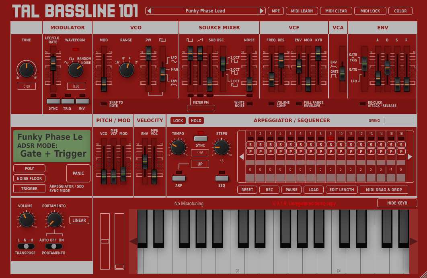Click the HIDE KEYB button

point(397,203)
